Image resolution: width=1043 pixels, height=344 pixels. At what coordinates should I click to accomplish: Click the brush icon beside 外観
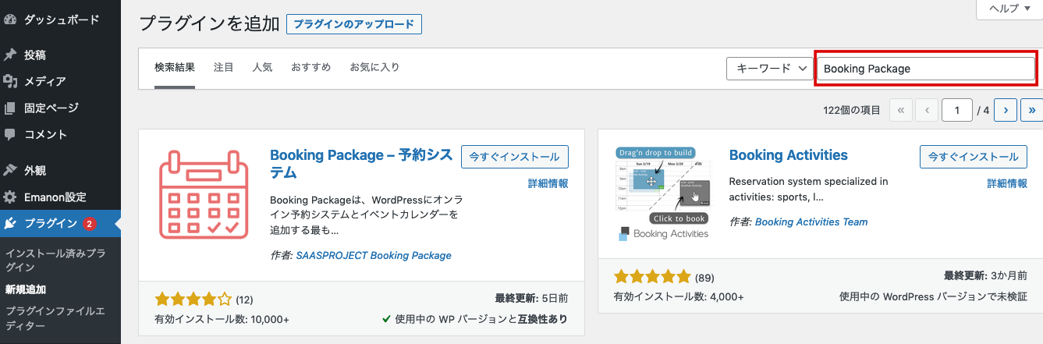coord(10,170)
